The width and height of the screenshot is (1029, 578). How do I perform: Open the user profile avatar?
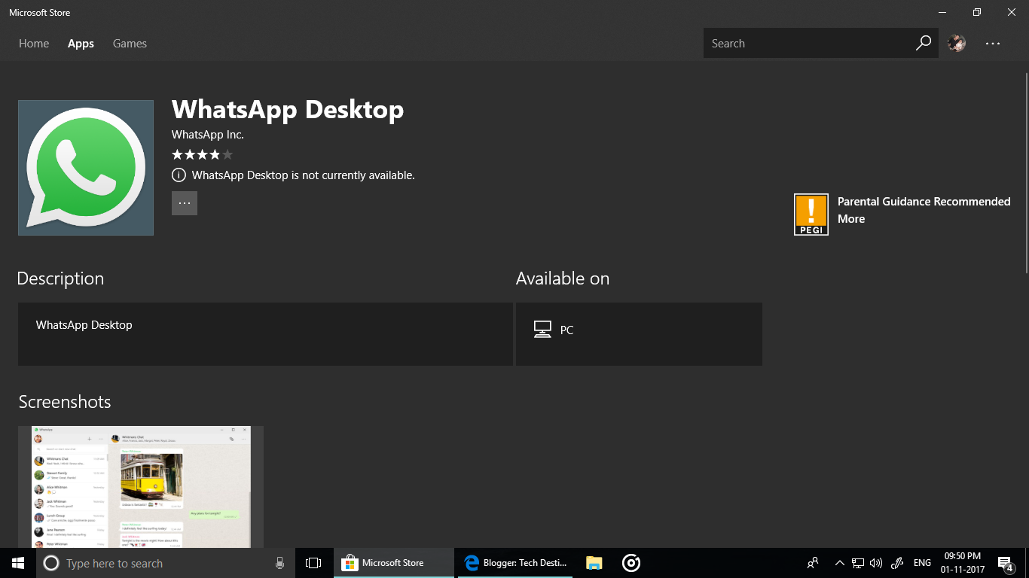tap(957, 43)
